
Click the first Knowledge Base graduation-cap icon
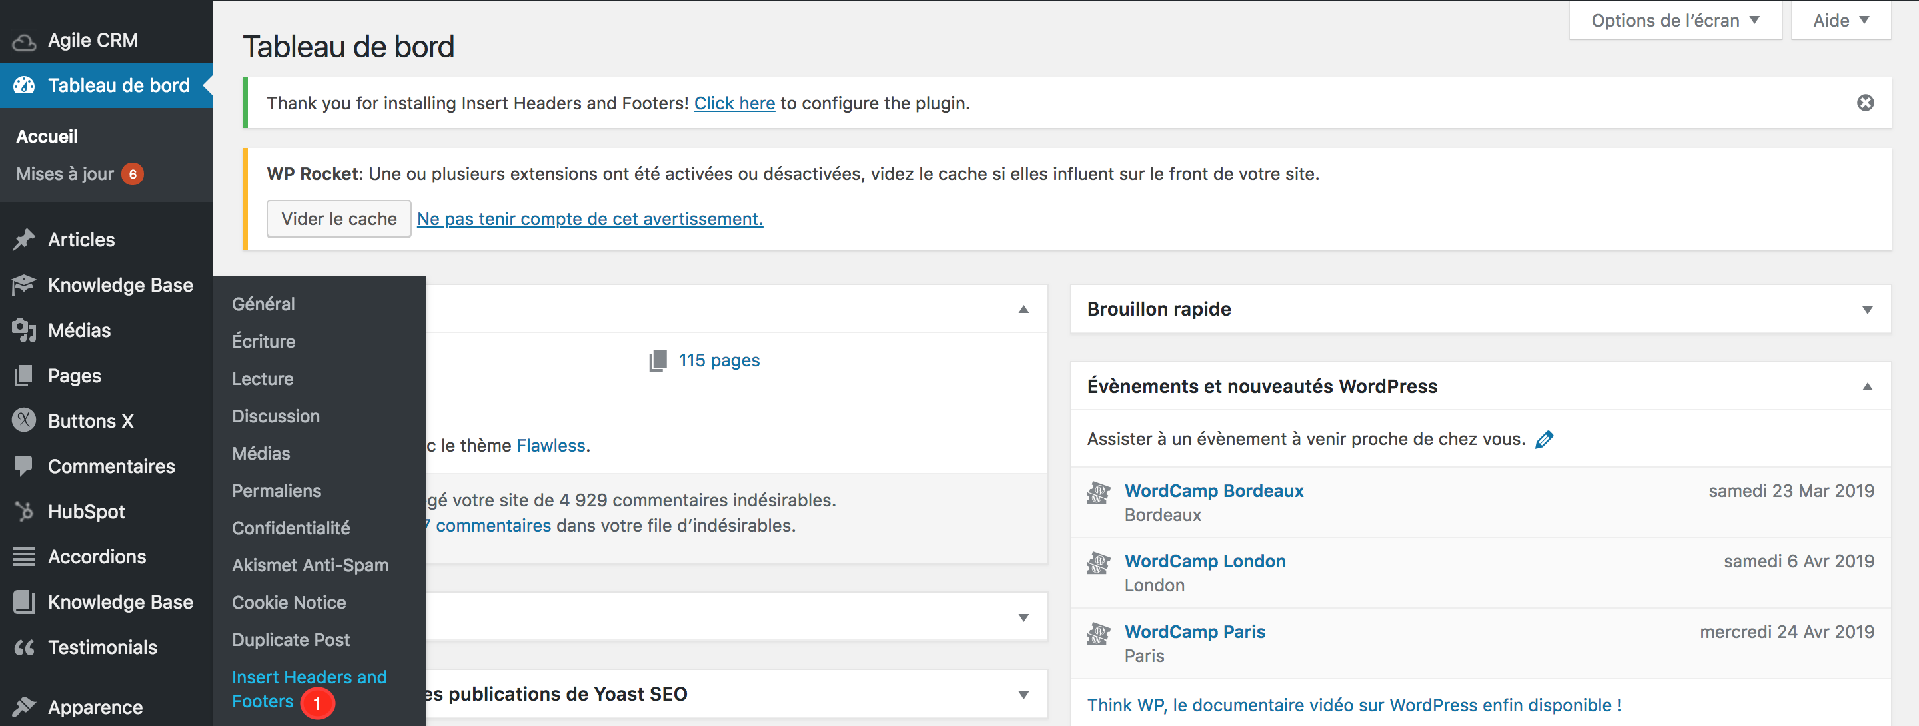click(24, 285)
